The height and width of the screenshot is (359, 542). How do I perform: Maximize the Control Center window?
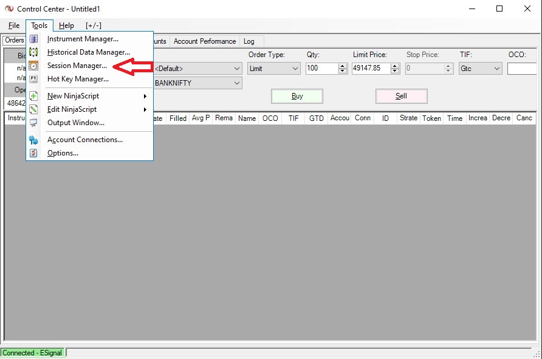(499, 9)
